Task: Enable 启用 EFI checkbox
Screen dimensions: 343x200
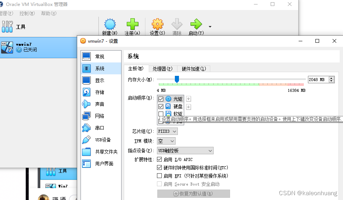Action: click(160, 176)
